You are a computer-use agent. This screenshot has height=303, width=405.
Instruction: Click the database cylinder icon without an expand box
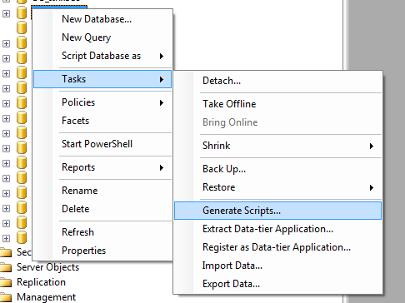click(x=22, y=28)
